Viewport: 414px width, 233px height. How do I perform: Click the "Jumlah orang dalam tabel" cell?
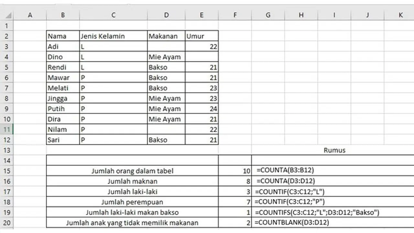click(132, 171)
